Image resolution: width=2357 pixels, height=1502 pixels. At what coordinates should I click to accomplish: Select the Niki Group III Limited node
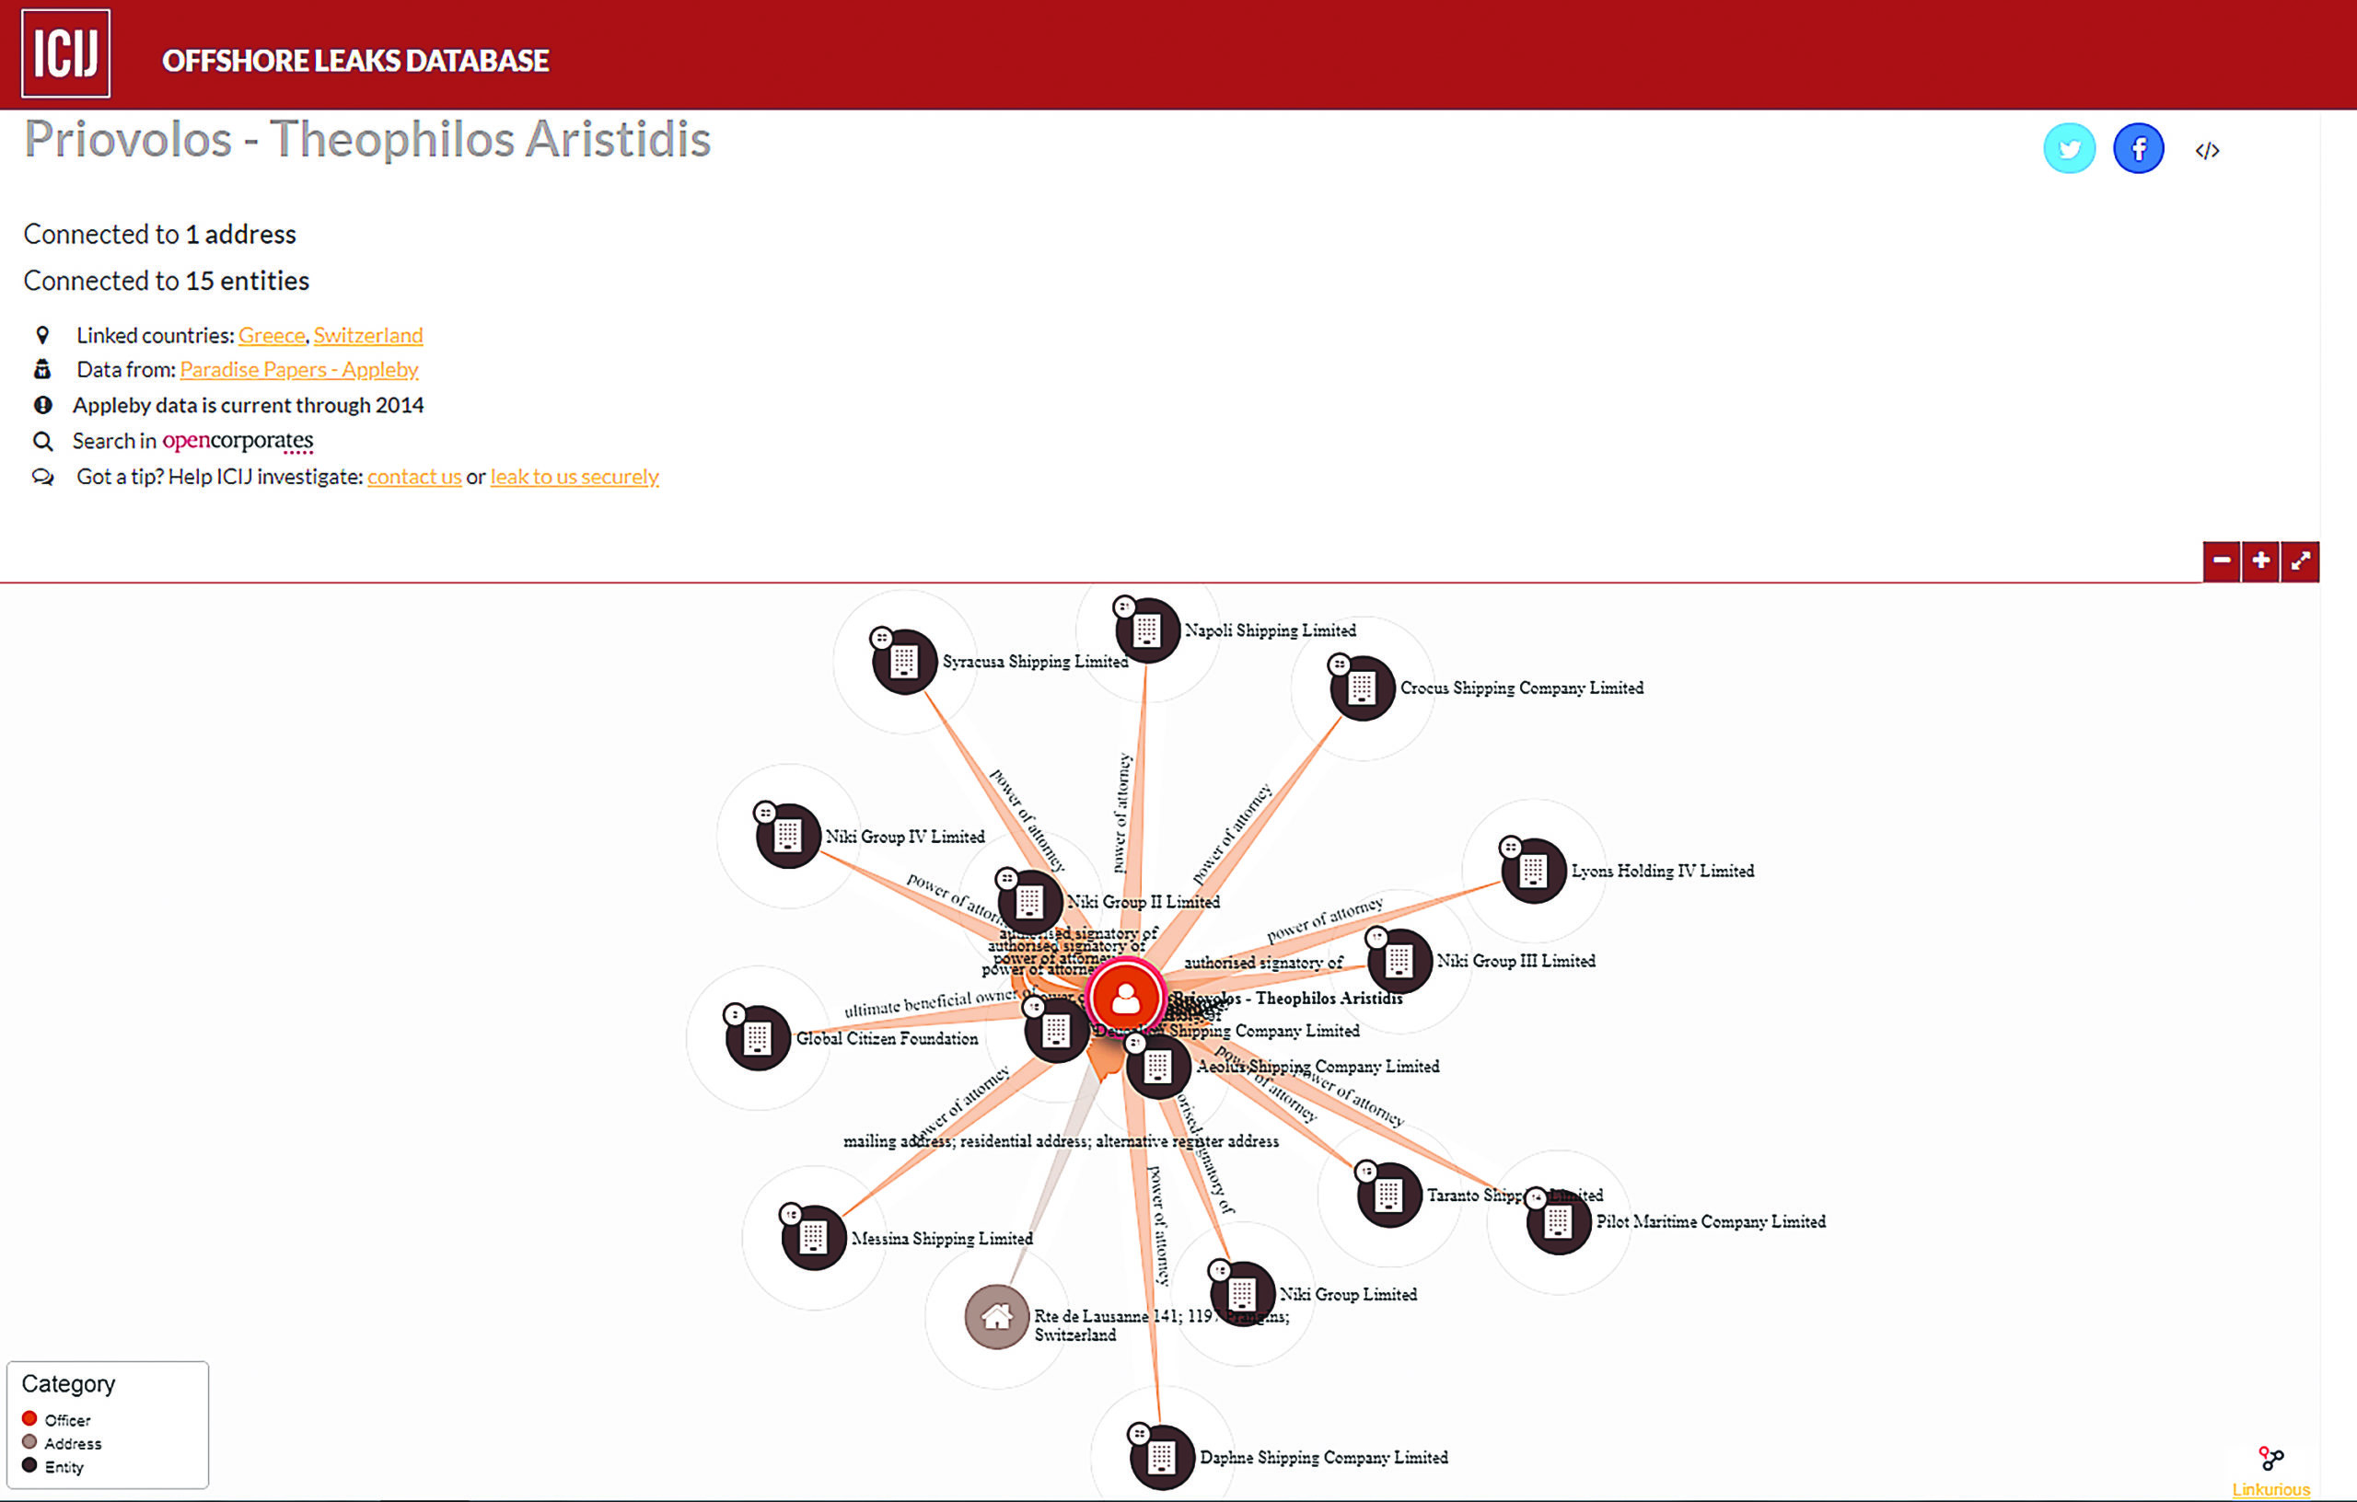click(1399, 961)
